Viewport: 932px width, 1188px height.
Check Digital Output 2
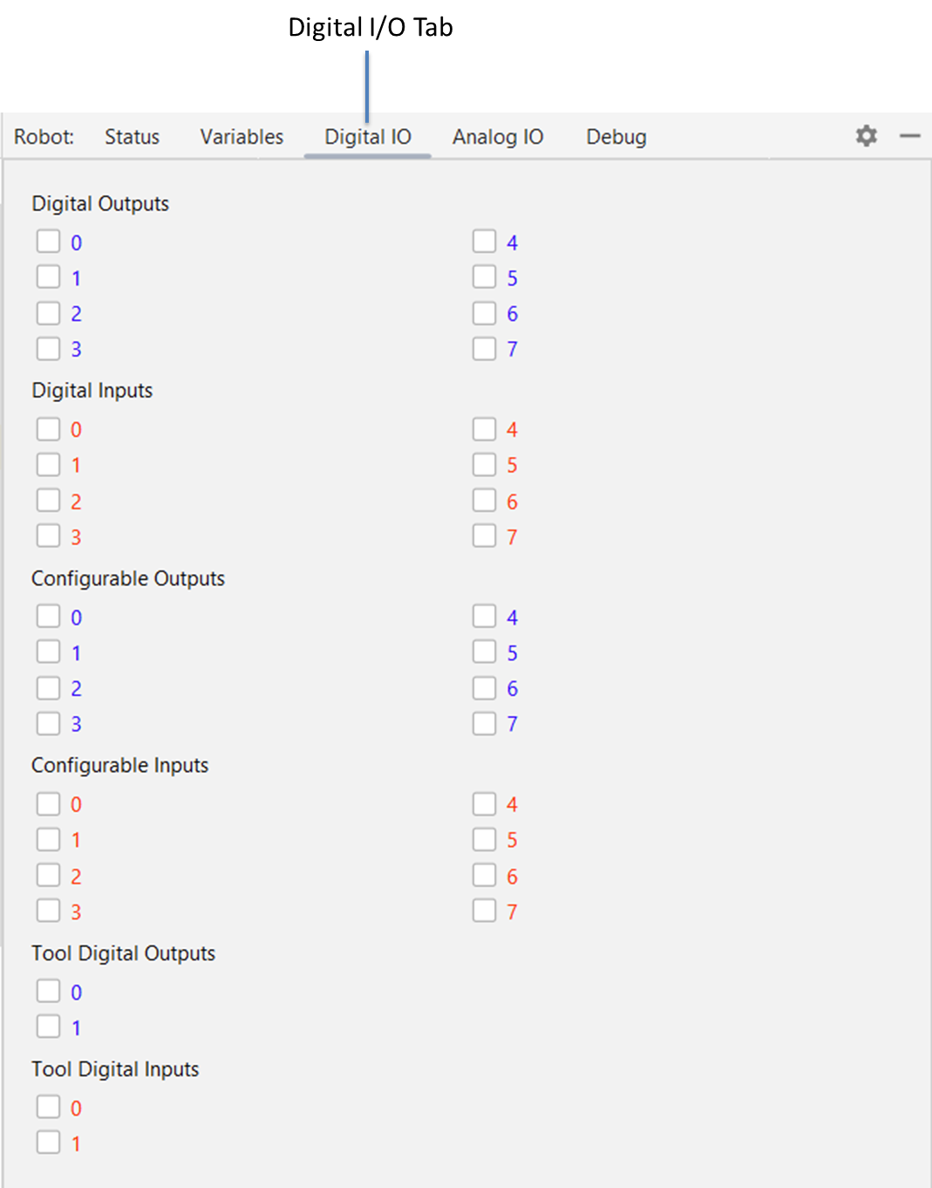point(49,313)
